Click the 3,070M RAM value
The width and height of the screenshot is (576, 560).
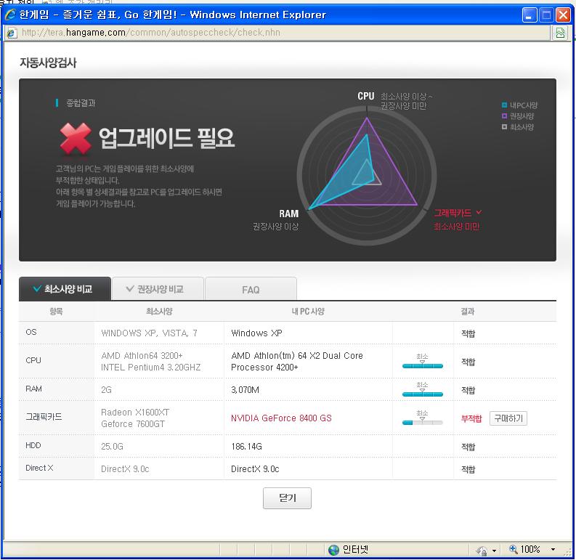pos(245,390)
